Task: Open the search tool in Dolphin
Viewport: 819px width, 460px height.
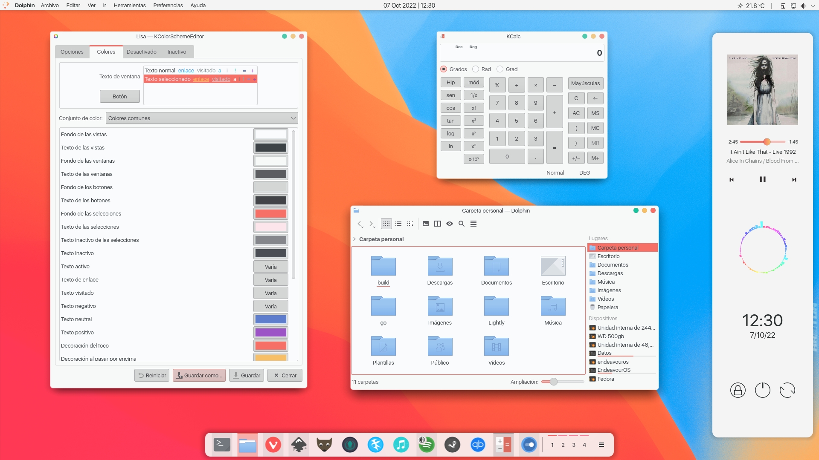Action: pos(461,224)
